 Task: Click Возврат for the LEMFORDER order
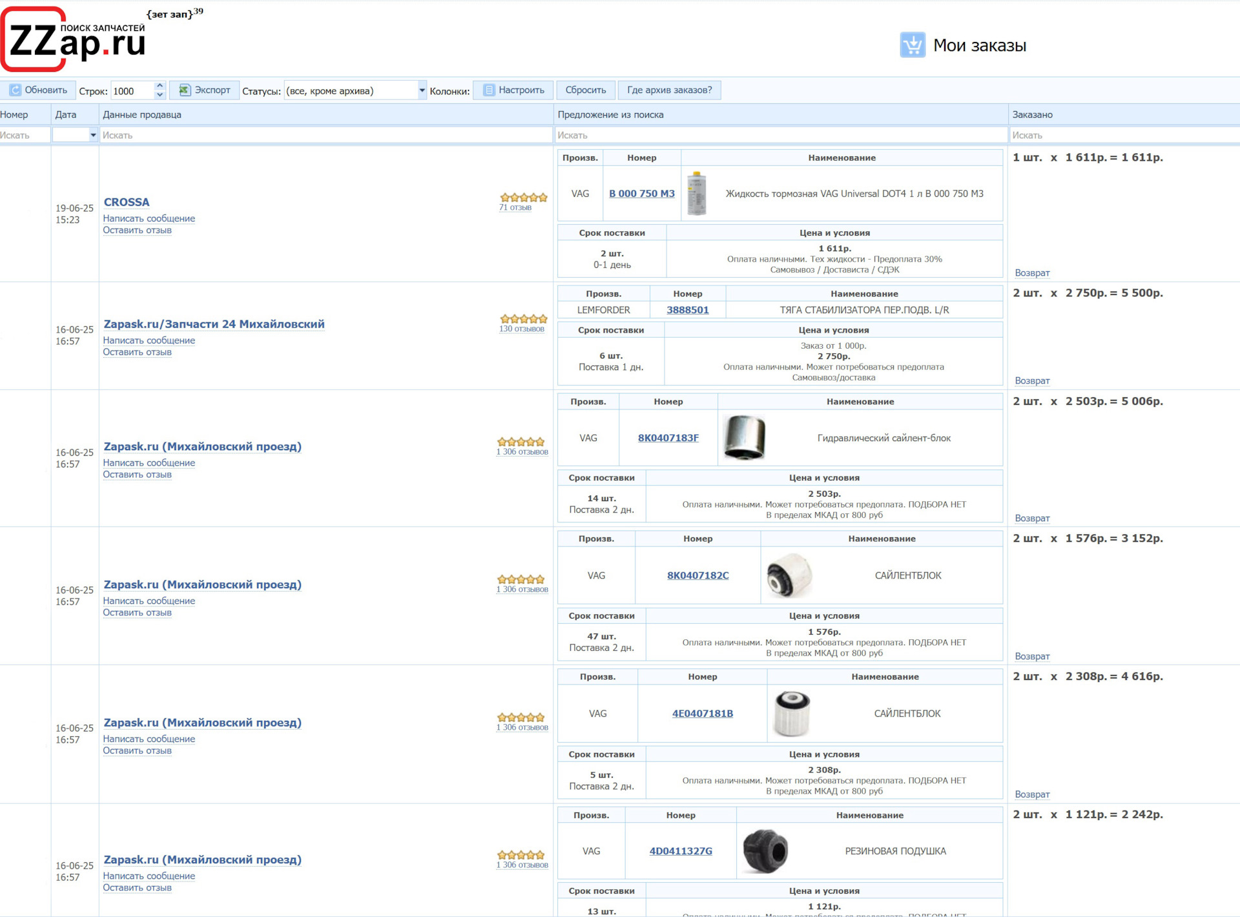(1032, 381)
